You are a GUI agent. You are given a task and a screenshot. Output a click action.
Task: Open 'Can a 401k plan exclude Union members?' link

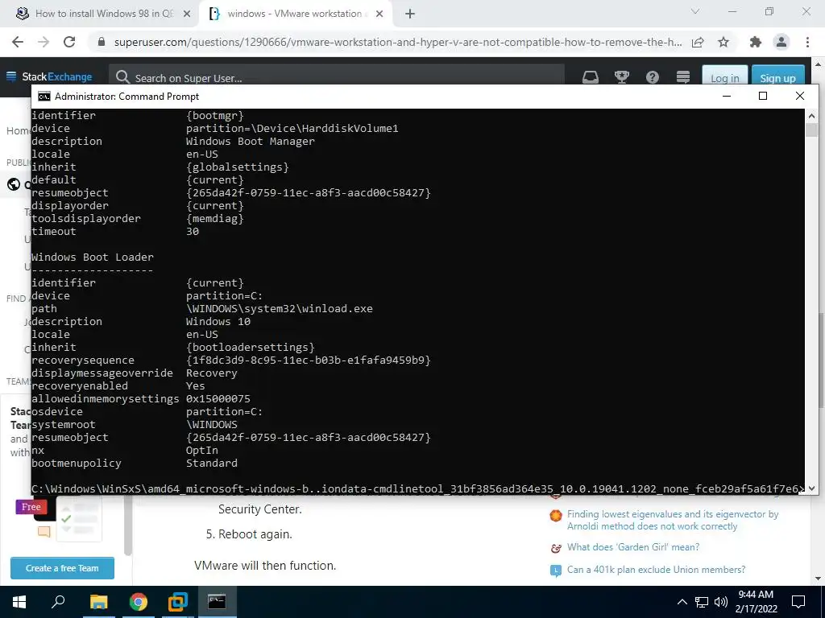tap(656, 570)
